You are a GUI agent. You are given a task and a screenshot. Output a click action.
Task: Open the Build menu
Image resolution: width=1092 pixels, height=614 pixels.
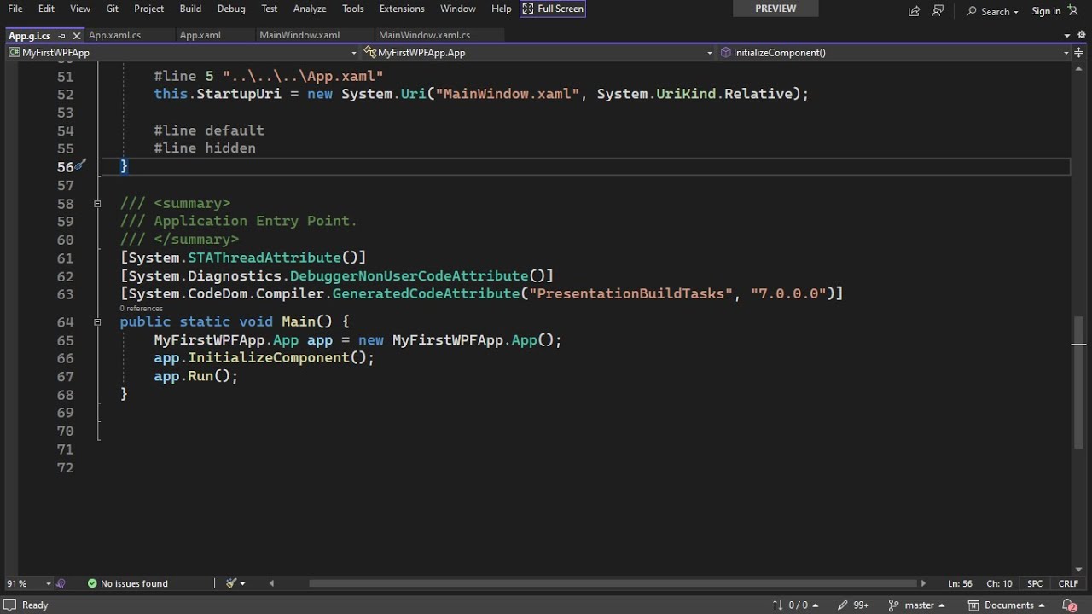pos(190,9)
